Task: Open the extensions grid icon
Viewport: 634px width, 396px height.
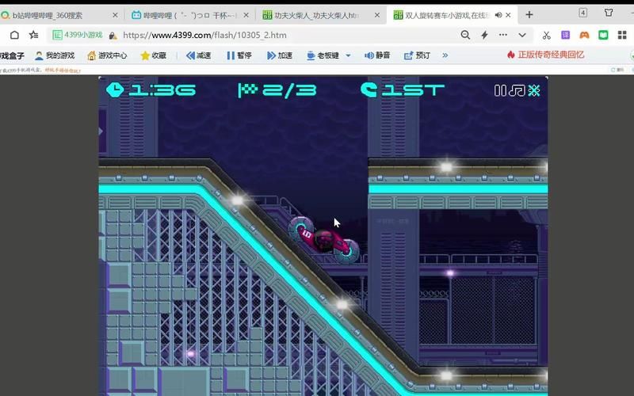Action: click(622, 35)
